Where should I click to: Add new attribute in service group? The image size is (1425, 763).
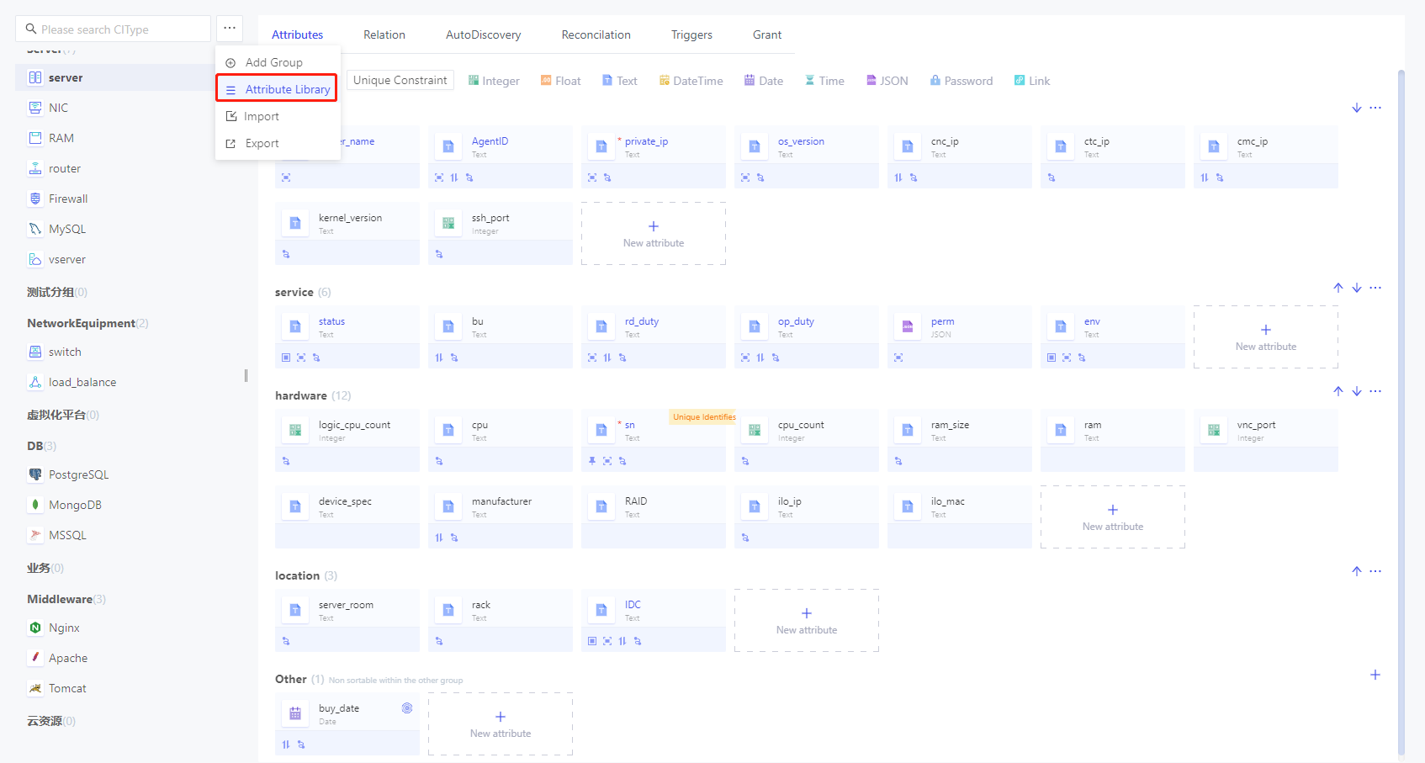point(1265,337)
